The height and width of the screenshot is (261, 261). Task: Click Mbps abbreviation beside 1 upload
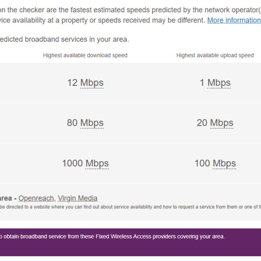(x=219, y=82)
